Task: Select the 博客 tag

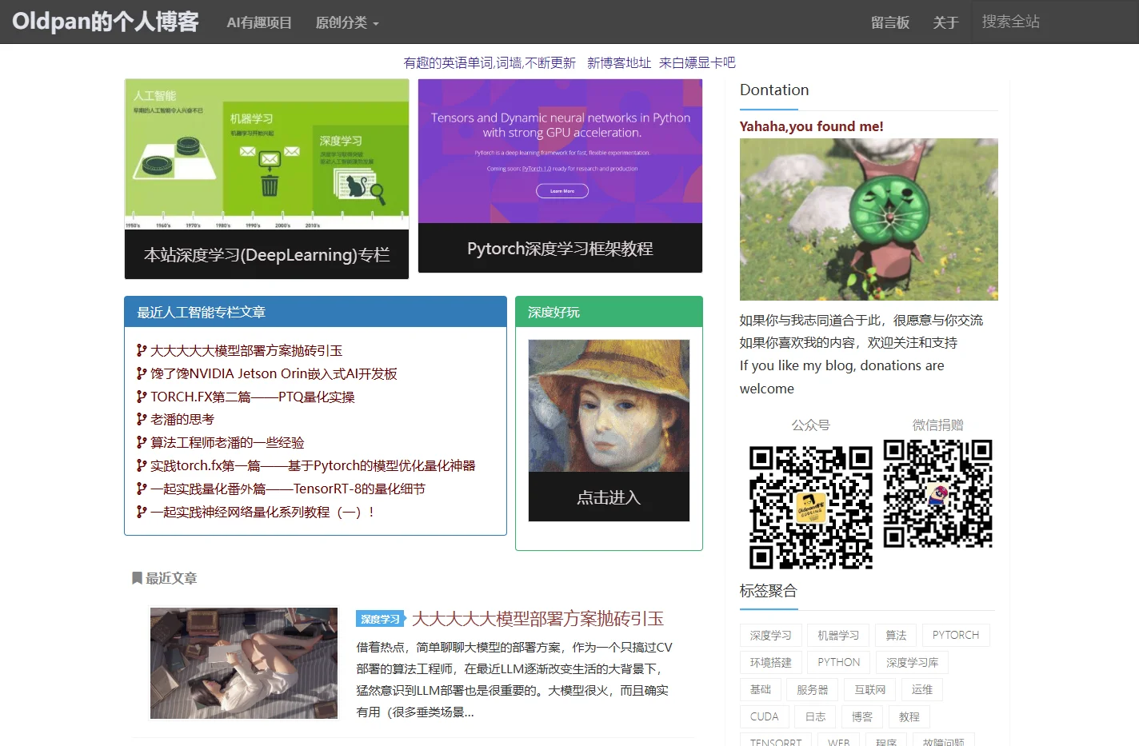Action: pos(861,717)
